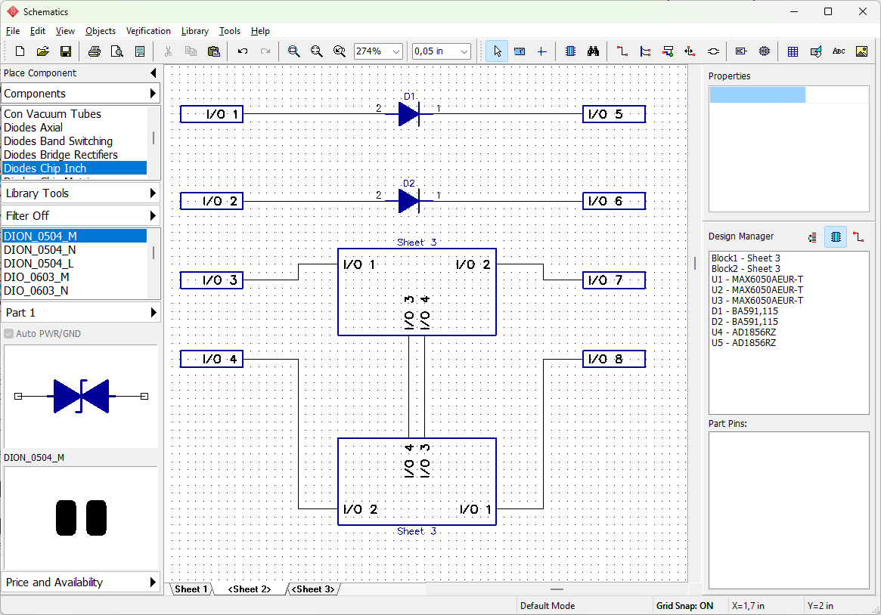The height and width of the screenshot is (615, 881).
Task: Open the grid size dropdown
Action: [x=464, y=51]
